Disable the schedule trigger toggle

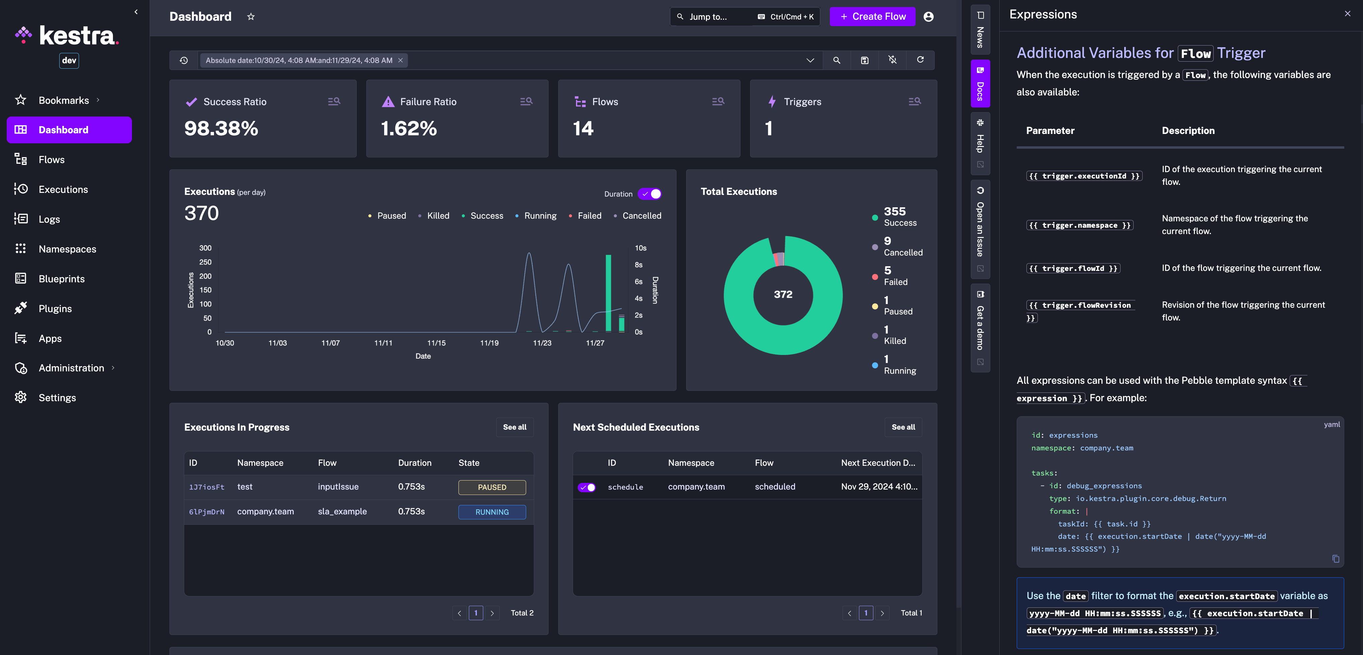pyautogui.click(x=586, y=487)
